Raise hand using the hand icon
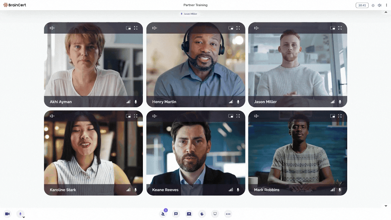391x220 pixels. [202, 214]
